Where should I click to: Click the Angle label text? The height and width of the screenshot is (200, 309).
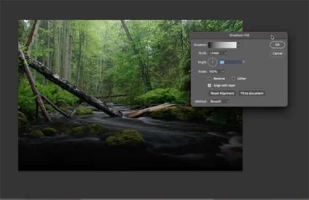[202, 62]
